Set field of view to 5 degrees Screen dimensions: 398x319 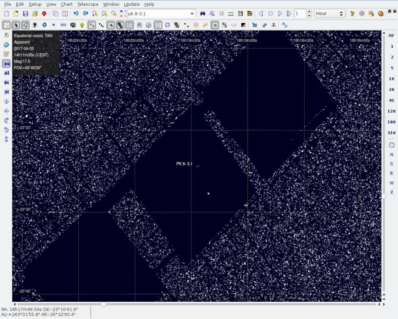point(391,68)
